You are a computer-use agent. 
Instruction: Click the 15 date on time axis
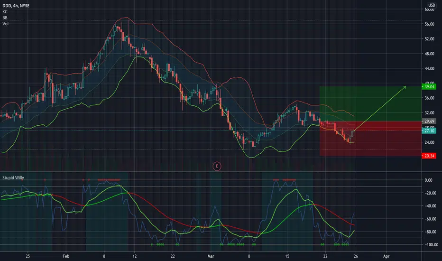point(287,256)
